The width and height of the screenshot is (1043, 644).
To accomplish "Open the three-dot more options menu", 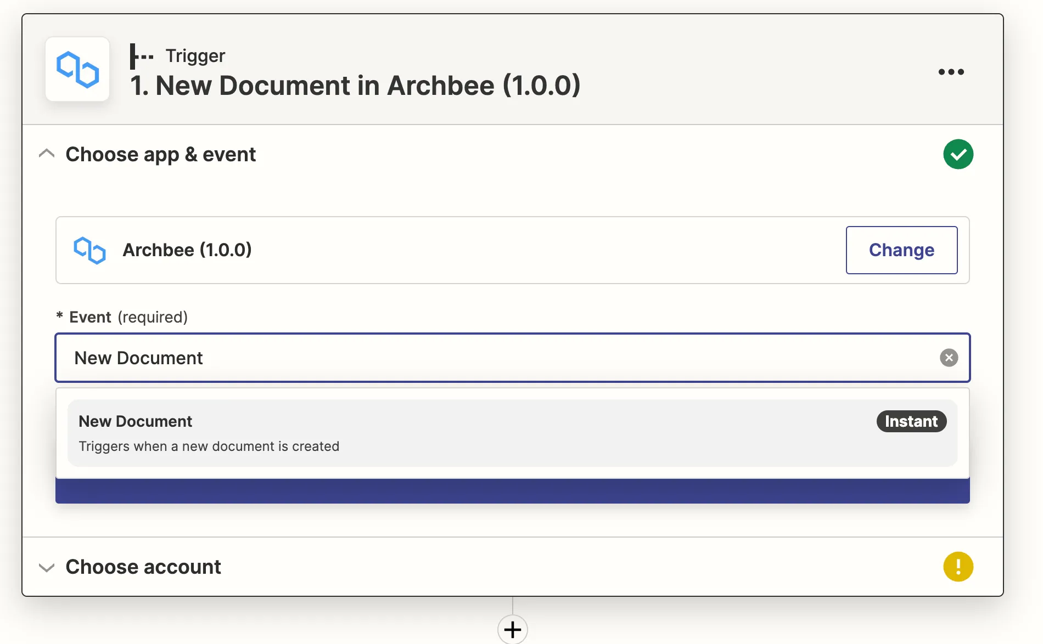I will click(x=951, y=72).
